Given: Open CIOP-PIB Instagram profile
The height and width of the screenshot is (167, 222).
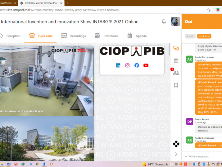Looking at the screenshot, I should point(127,65).
